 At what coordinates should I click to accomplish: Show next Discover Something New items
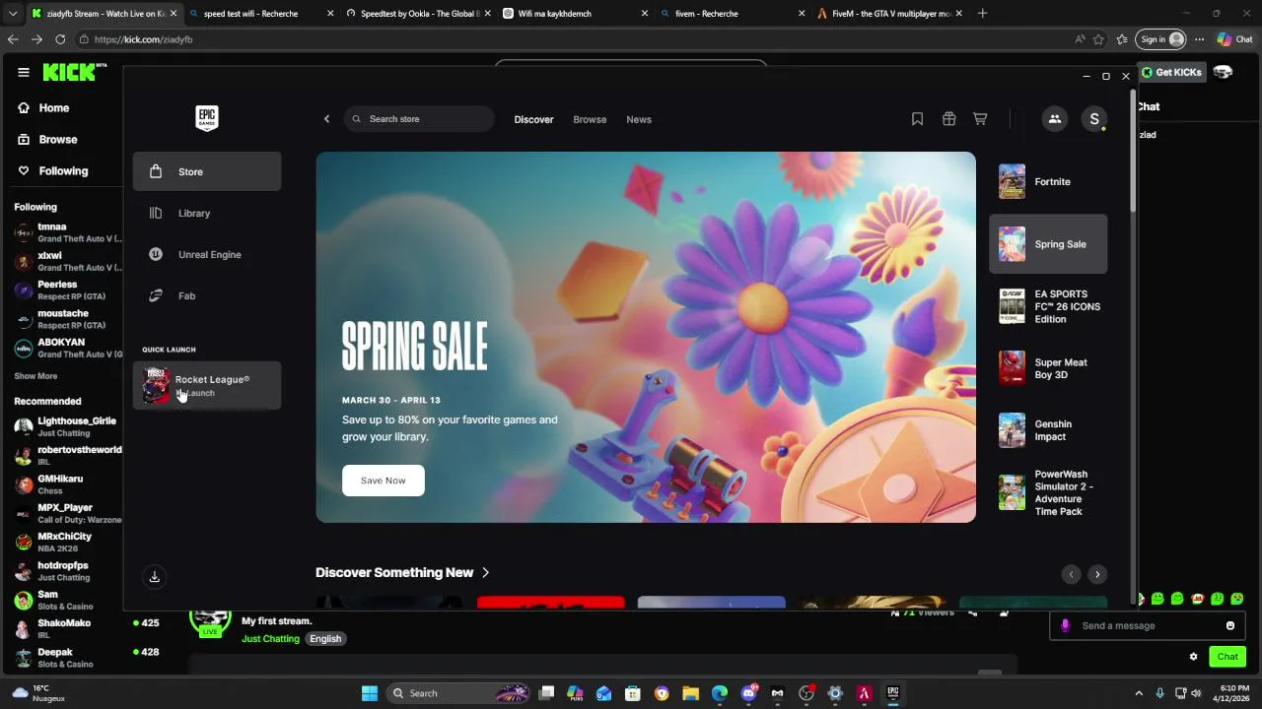point(1097,574)
